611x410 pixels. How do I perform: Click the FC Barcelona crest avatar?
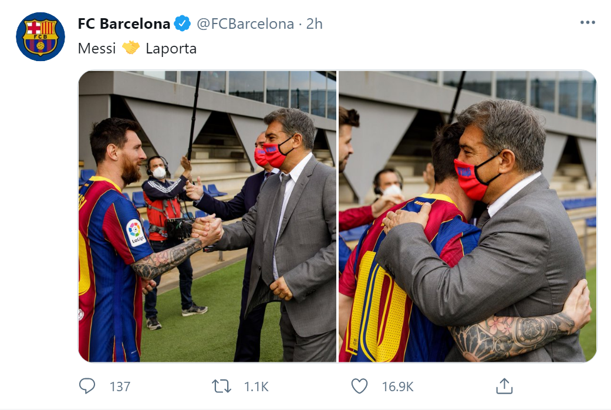(x=39, y=36)
